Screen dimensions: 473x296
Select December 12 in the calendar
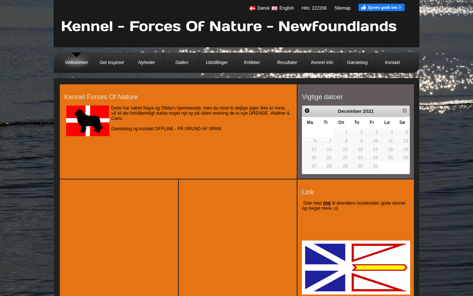[x=402, y=141]
